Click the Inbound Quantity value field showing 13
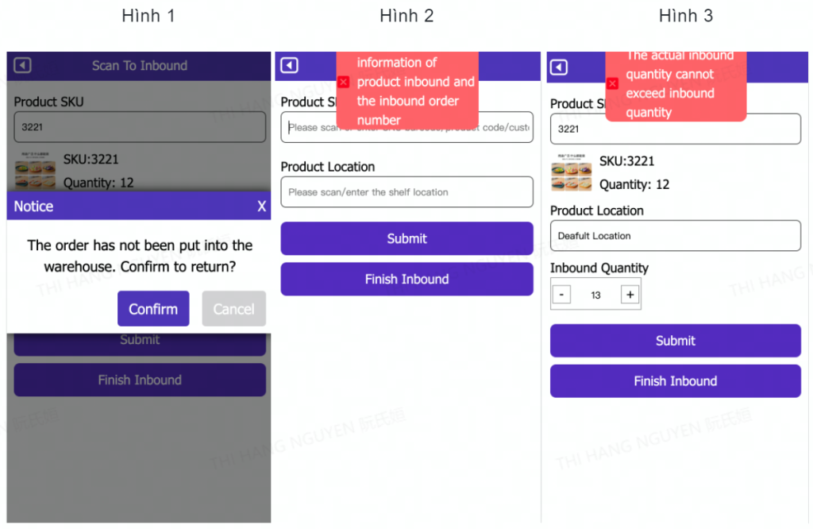This screenshot has height=529, width=813. (x=595, y=295)
